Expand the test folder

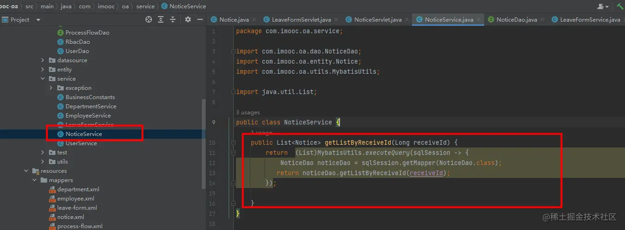[x=42, y=153]
